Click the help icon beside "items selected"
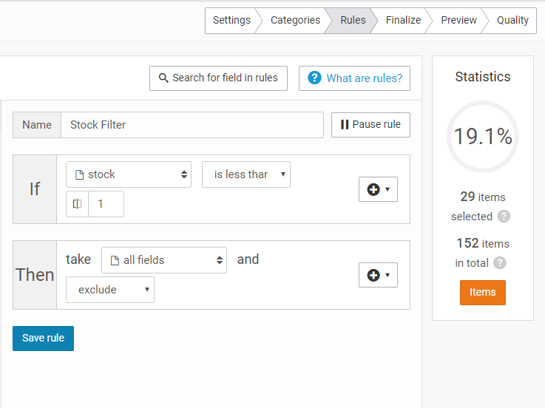 504,216
